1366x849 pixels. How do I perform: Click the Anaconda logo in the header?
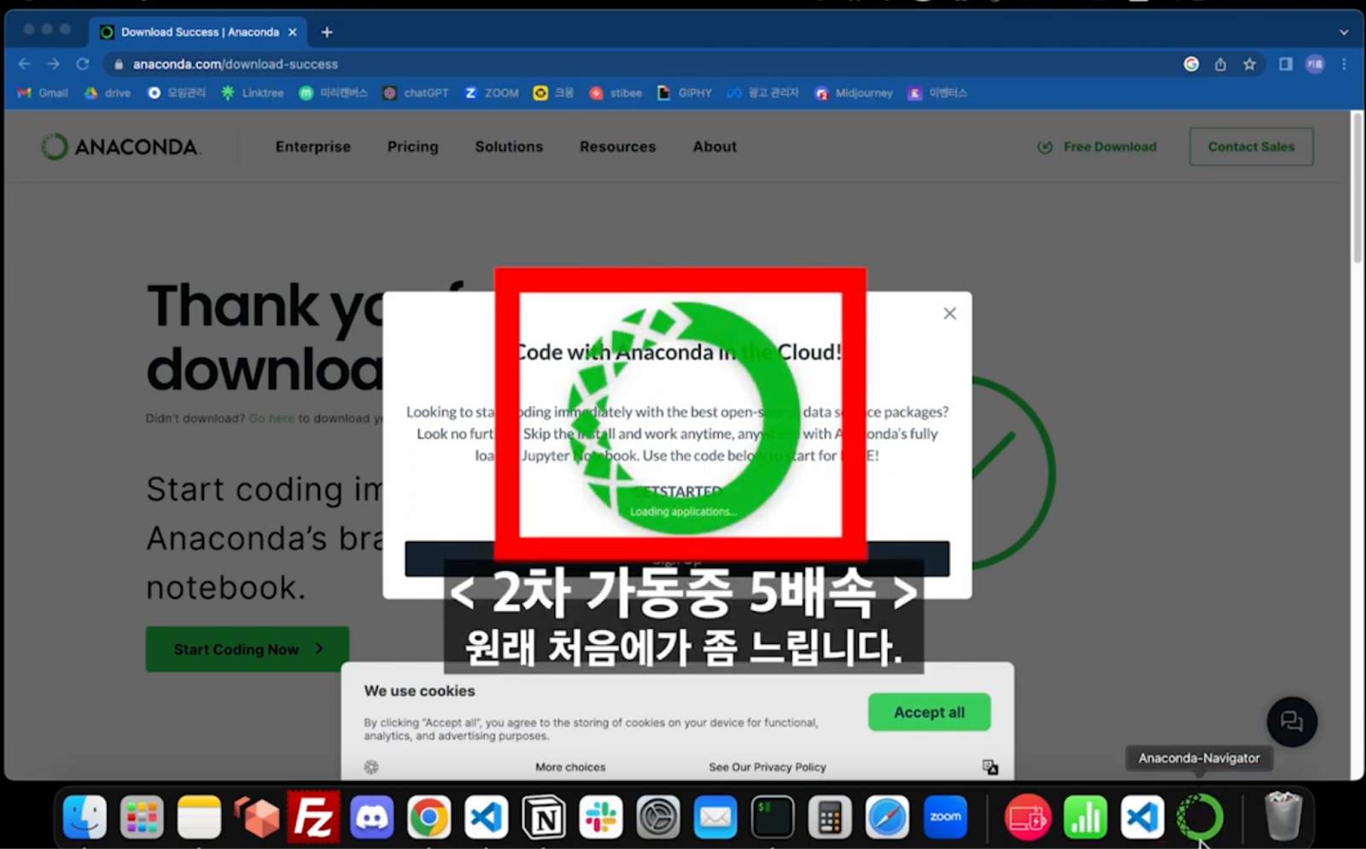(120, 147)
